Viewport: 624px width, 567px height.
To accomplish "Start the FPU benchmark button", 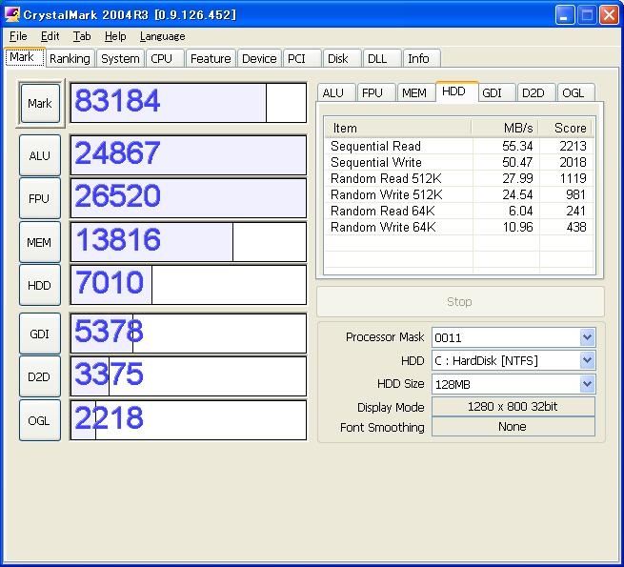I will tap(39, 198).
